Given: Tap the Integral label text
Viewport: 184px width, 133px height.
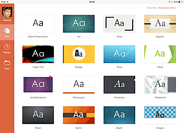Looking at the screenshot, I should click(x=160, y=128).
